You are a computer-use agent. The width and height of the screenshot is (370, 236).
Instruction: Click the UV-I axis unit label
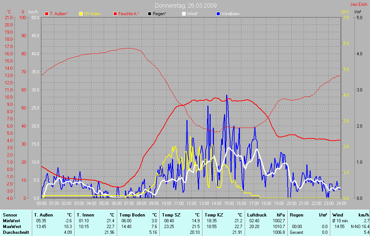(345, 12)
